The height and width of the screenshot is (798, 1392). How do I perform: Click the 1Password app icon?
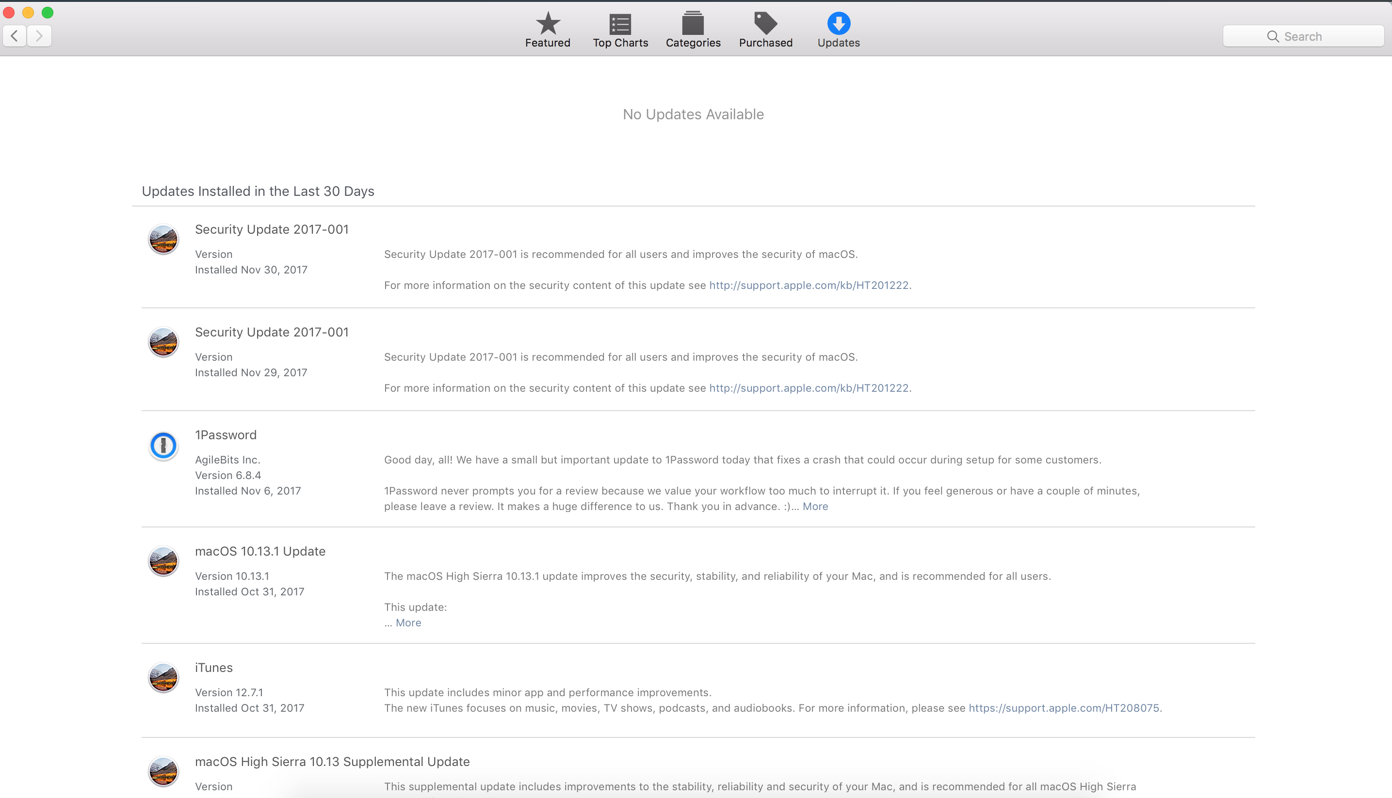pos(163,445)
